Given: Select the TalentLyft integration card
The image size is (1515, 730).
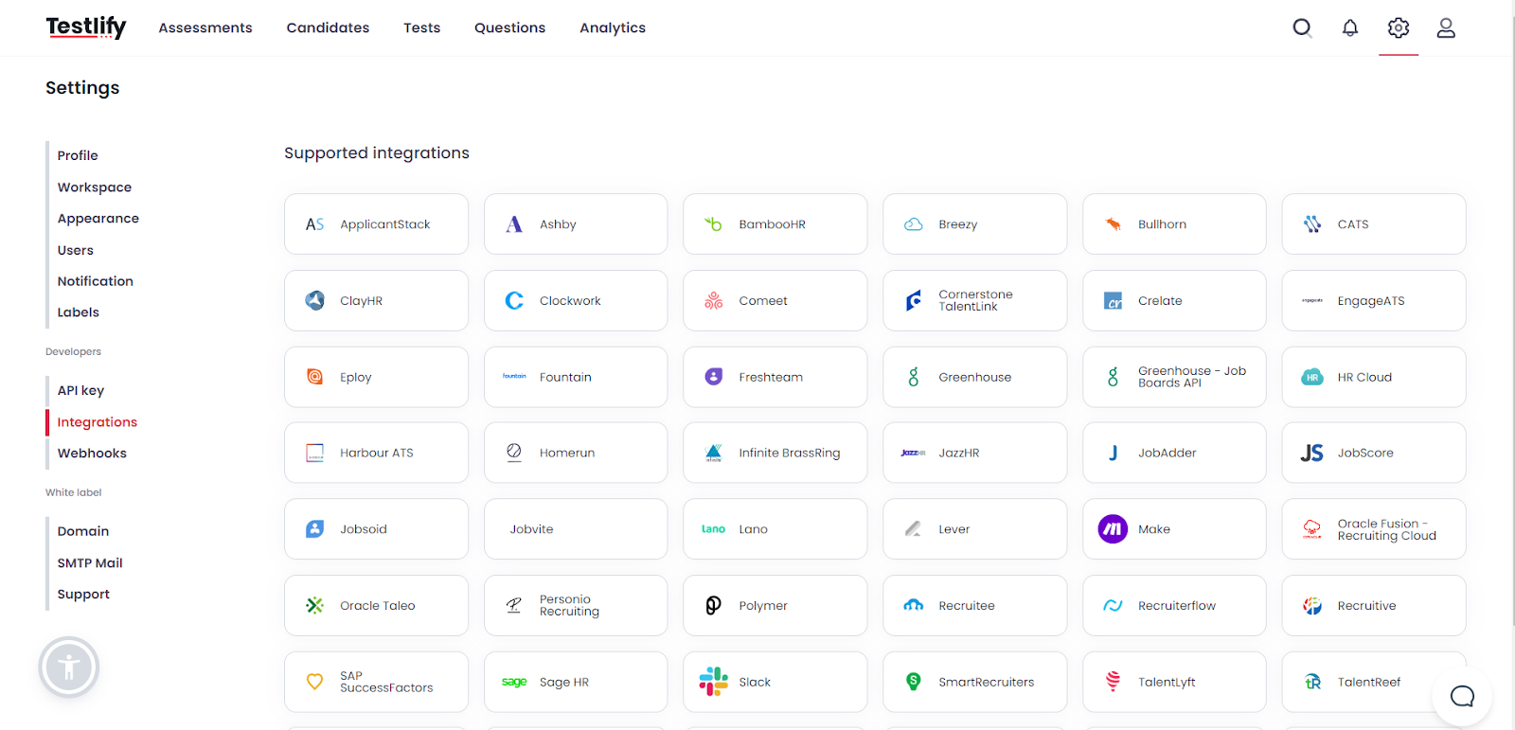Looking at the screenshot, I should (1174, 682).
